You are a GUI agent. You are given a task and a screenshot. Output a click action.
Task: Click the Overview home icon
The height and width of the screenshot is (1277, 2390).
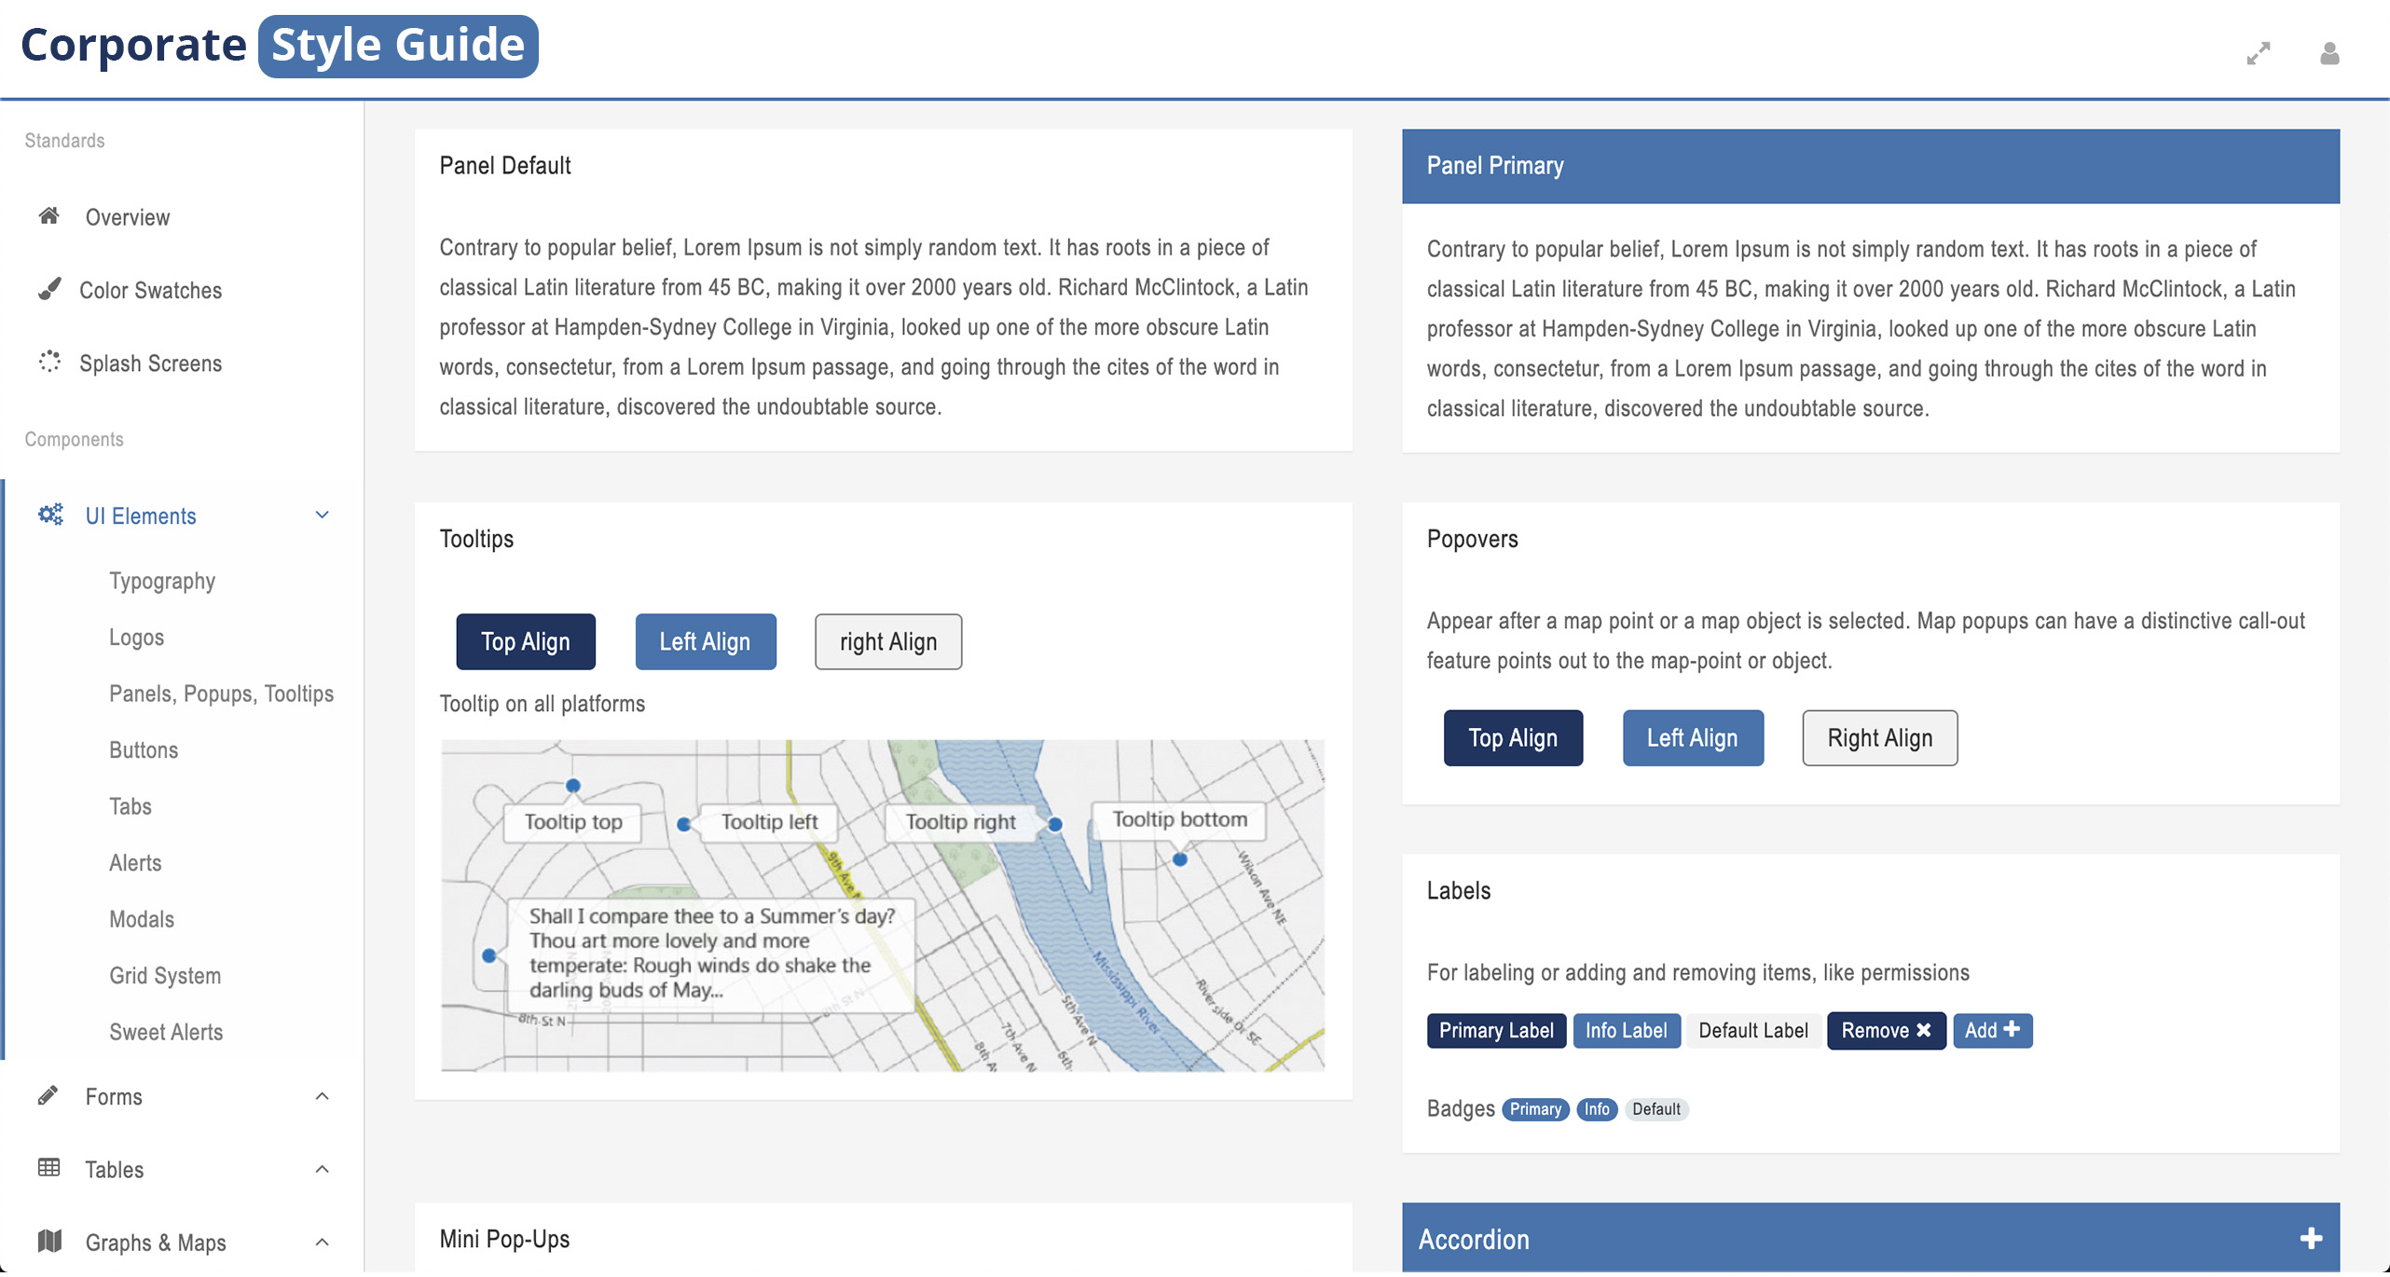point(50,217)
